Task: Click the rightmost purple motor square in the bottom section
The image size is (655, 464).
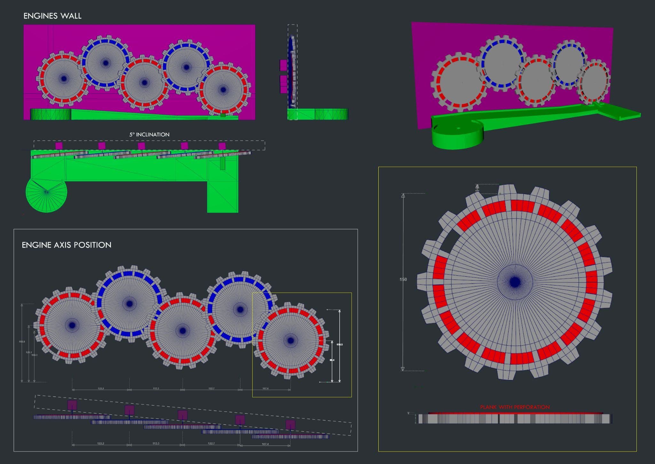Action: (x=290, y=425)
